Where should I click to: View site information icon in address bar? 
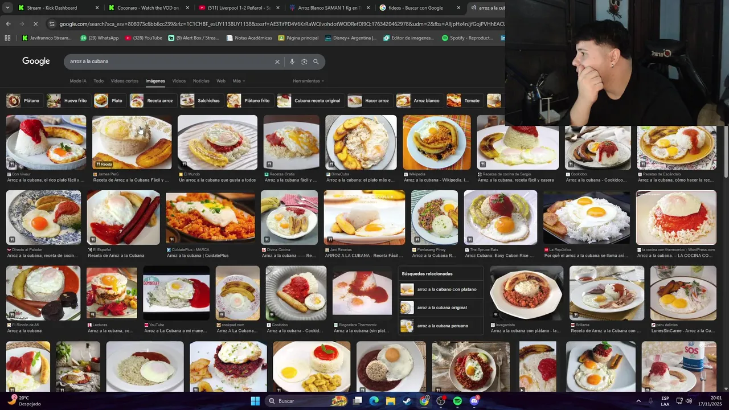(x=52, y=24)
